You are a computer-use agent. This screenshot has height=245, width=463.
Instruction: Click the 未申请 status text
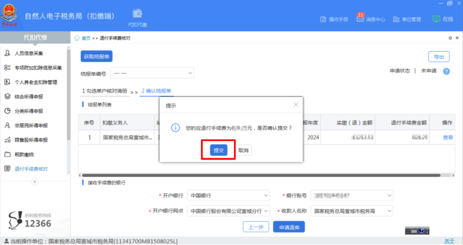tap(429, 71)
